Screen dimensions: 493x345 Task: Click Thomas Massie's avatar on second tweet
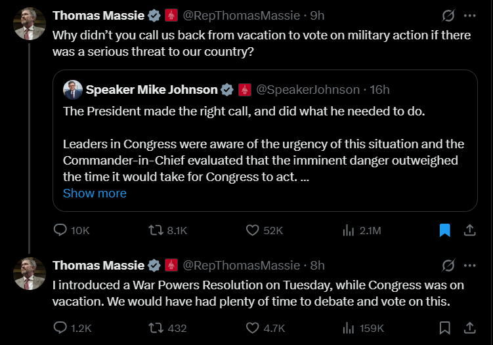(30, 274)
